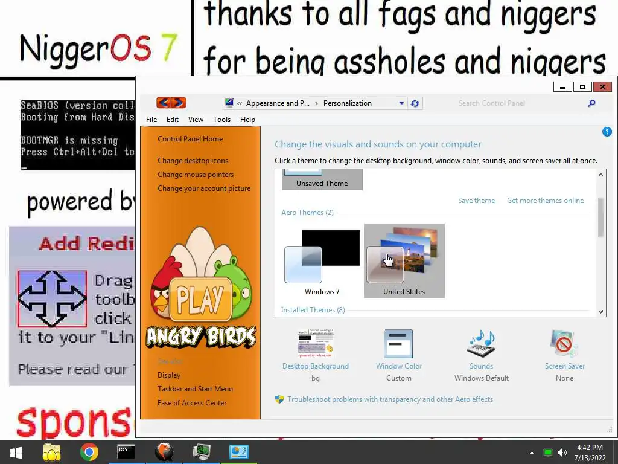Click the search magnifier icon
Screen dimensions: 618x464
(591, 103)
